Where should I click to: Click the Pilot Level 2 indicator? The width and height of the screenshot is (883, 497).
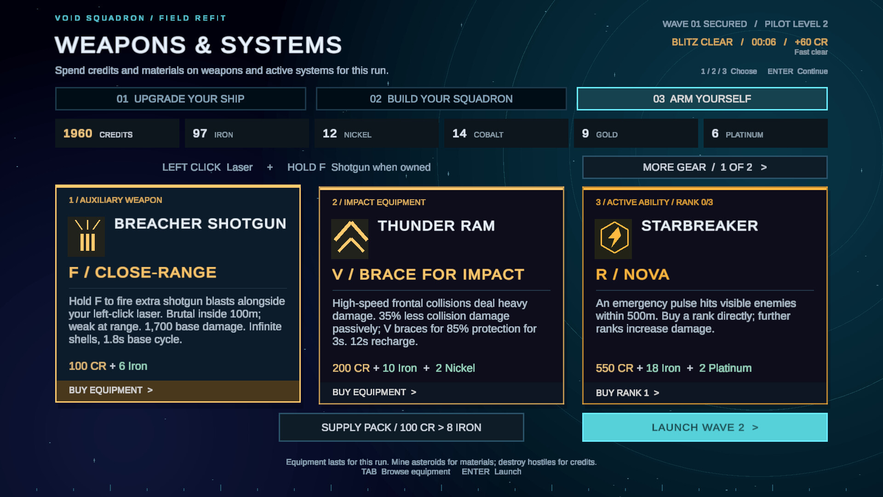click(x=796, y=24)
